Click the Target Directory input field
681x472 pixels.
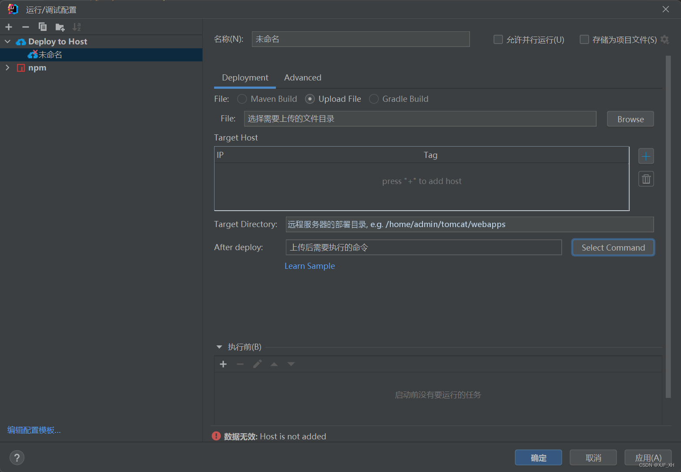[x=469, y=224]
